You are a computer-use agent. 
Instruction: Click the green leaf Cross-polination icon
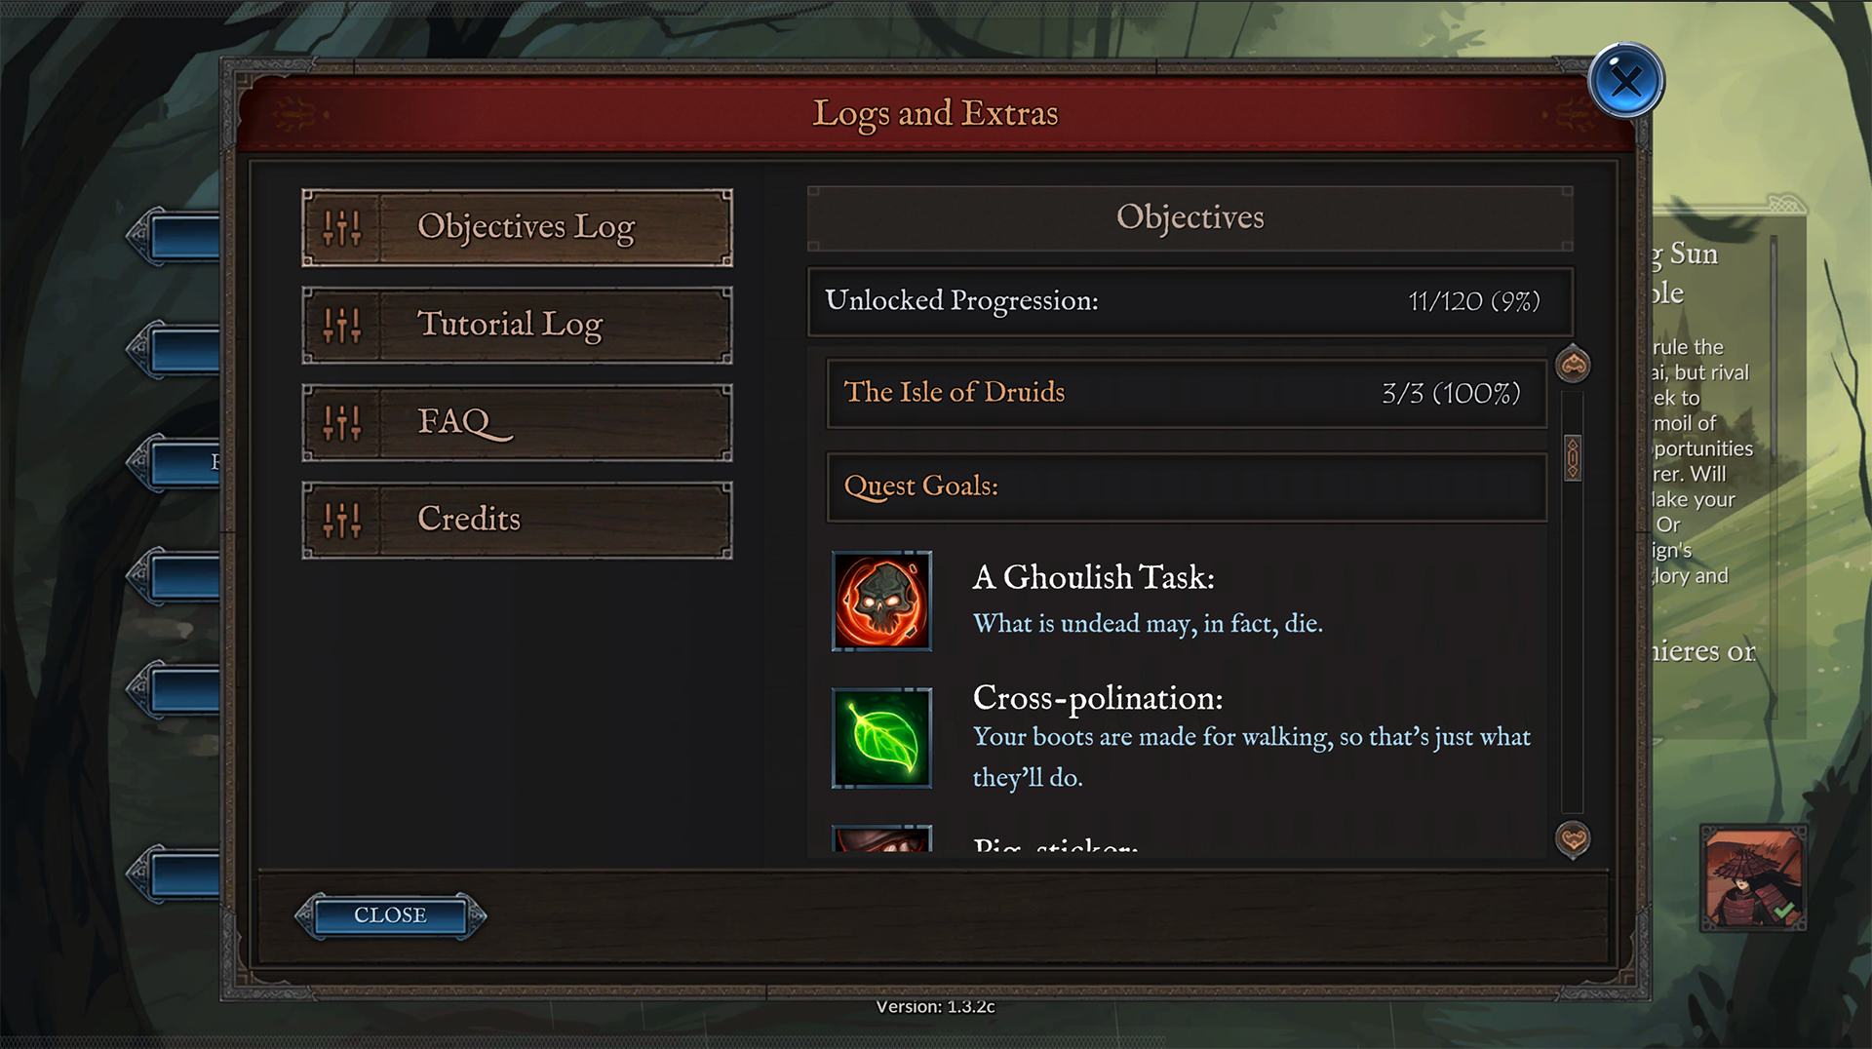click(x=881, y=738)
